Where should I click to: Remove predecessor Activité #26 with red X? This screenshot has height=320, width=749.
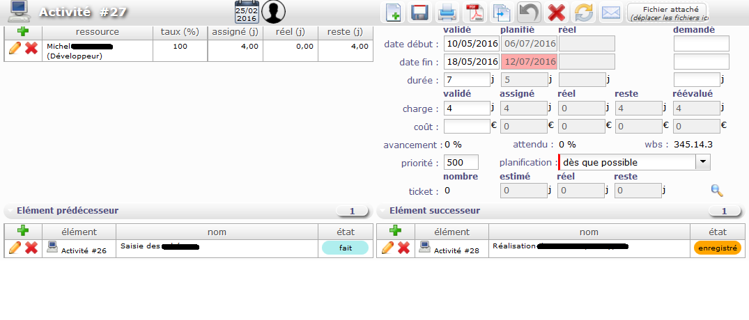pyautogui.click(x=31, y=248)
